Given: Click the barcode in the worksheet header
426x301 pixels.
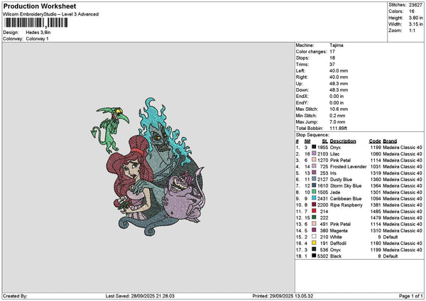Looking at the screenshot, I should [36, 23].
